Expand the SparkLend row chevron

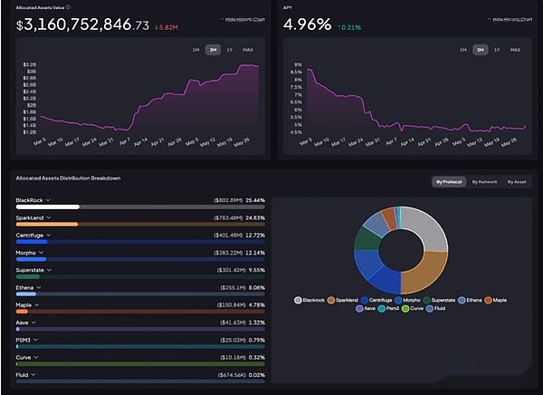coord(49,217)
